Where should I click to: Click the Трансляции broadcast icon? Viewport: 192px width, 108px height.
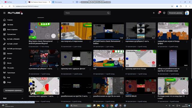[x=4, y=73]
